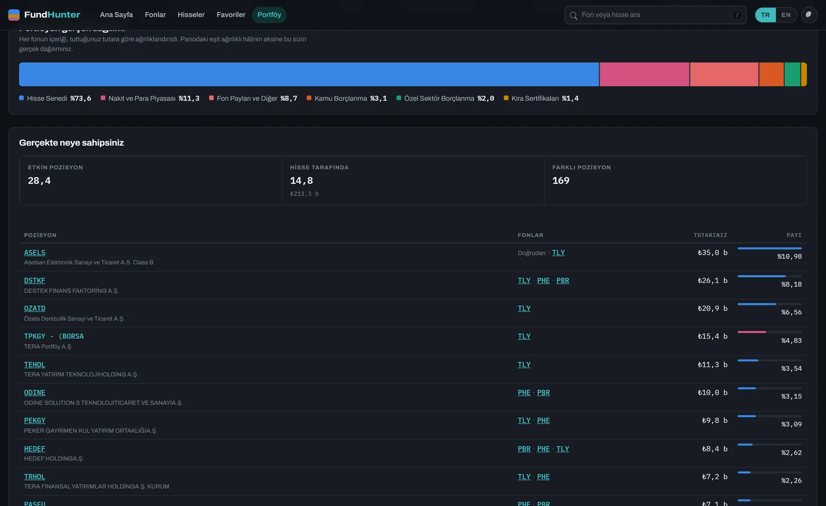Click the magnifier icon in the search box
Screen dimensions: 826x506
tap(574, 15)
